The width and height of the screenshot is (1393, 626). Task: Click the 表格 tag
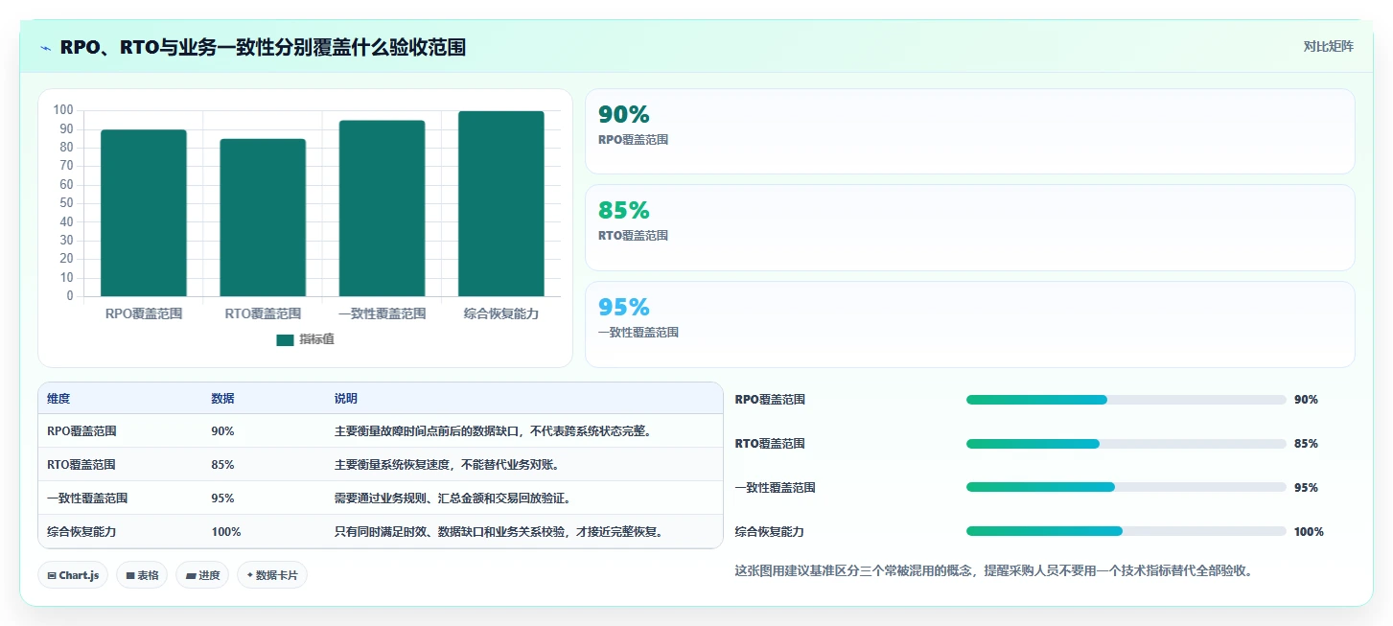[143, 575]
